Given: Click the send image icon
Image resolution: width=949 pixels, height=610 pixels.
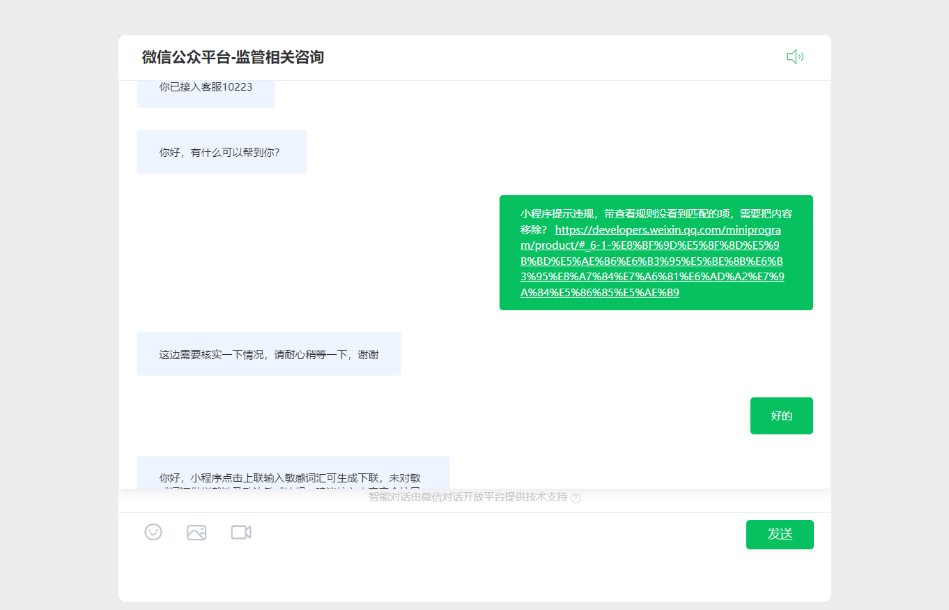Looking at the screenshot, I should point(196,533).
